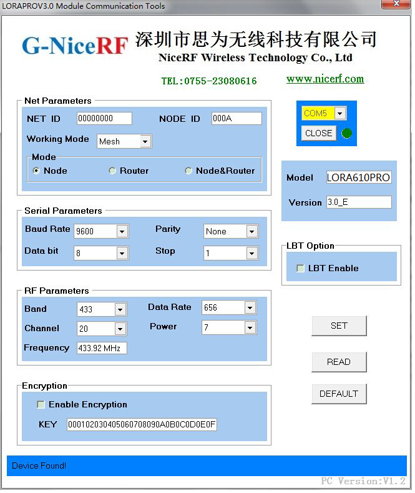Click the encryption KEY input field
The image size is (415, 493).
point(142,425)
